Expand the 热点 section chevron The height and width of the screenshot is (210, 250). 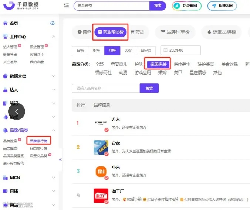(x=54, y=117)
